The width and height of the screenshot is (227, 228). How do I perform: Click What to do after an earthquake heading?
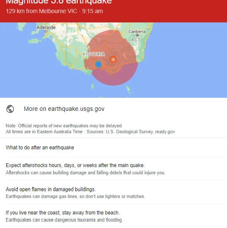(x=40, y=148)
